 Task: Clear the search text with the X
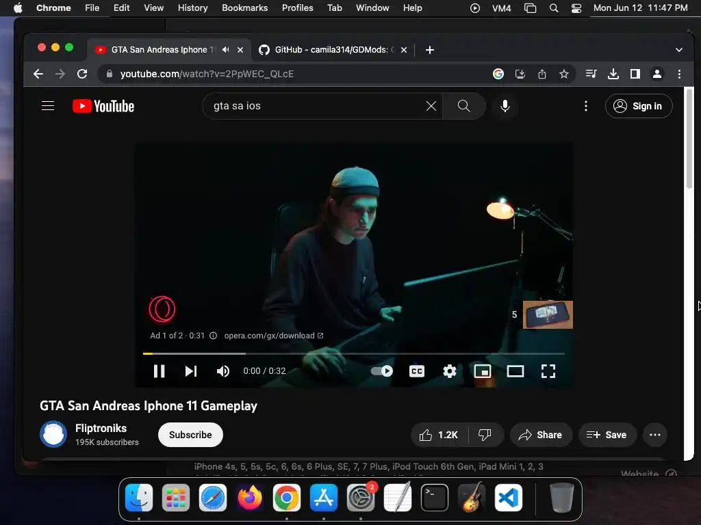431,106
